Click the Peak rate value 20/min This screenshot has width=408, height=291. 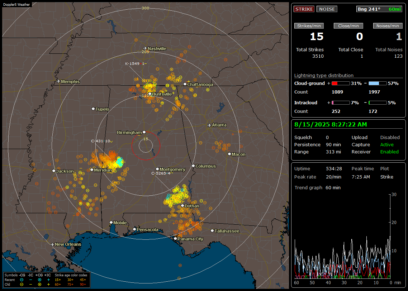pyautogui.click(x=333, y=177)
